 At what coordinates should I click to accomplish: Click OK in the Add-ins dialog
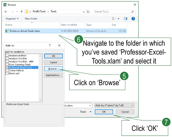click(53, 56)
